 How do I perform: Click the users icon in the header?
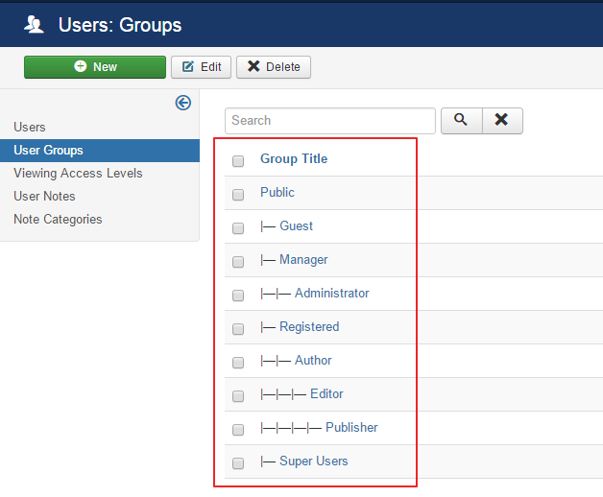[x=35, y=25]
